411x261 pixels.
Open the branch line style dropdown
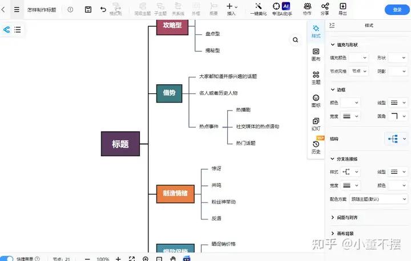coord(350,172)
